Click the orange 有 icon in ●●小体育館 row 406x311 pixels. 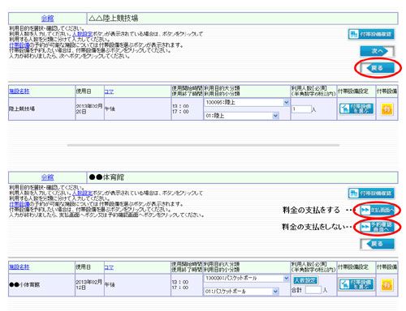[387, 285]
